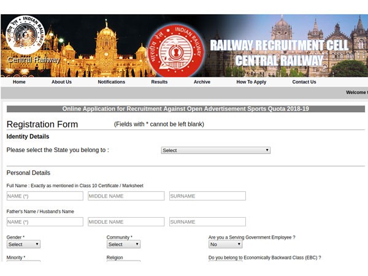Click the Online Application for Recruitment title bar
368x276 pixels.
tap(186, 109)
